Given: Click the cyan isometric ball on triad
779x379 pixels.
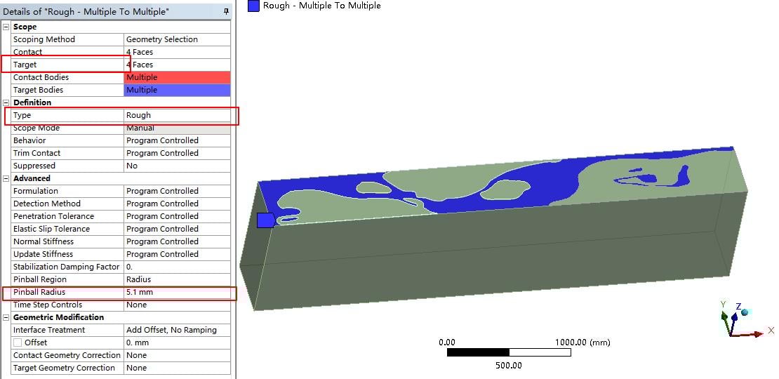Looking at the screenshot, I should tap(745, 312).
